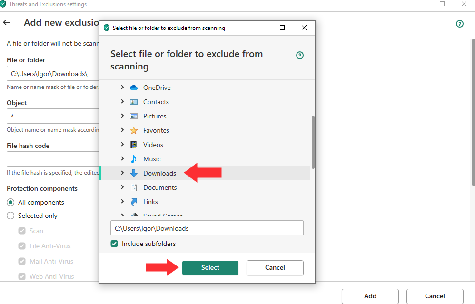This screenshot has height=304, width=475.
Task: Click the Pictures folder icon
Action: [134, 116]
